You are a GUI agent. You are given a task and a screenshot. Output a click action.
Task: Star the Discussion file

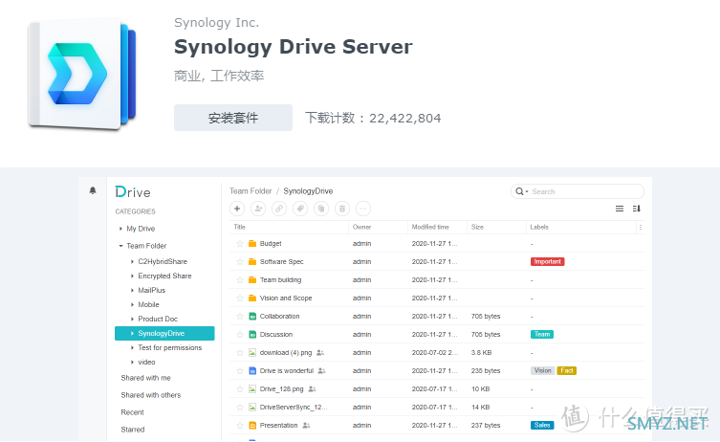click(240, 335)
